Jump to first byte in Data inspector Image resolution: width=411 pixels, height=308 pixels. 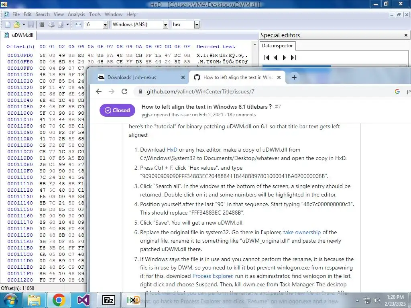coord(266,58)
